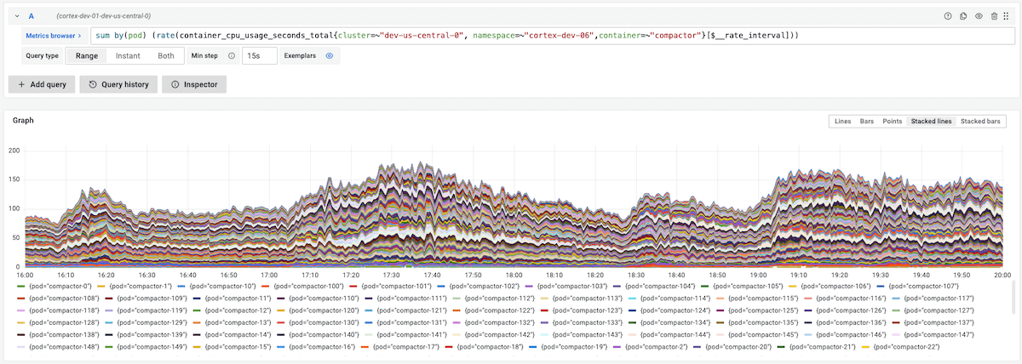Image resolution: width=1022 pixels, height=364 pixels.
Task: Open Query history
Action: click(118, 84)
